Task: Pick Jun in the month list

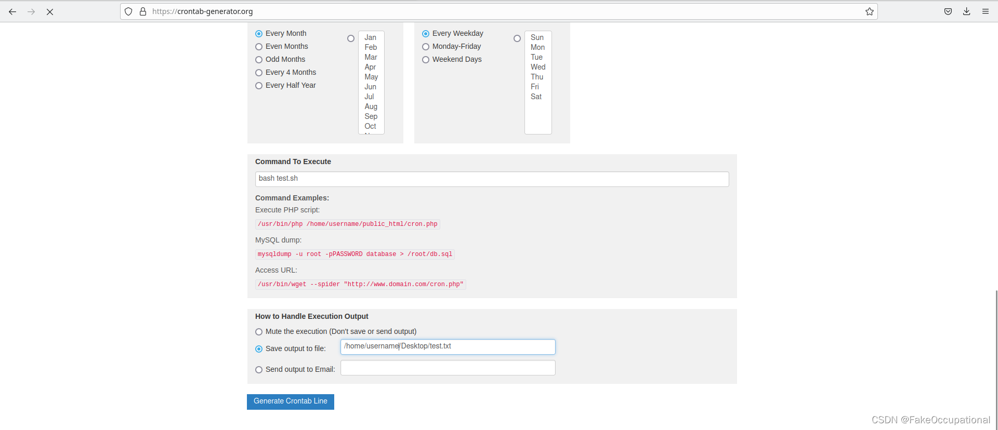Action: [x=371, y=87]
